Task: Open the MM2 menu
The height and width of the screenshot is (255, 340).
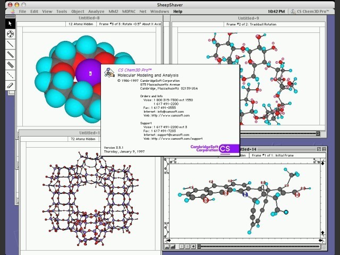Action: [113, 12]
